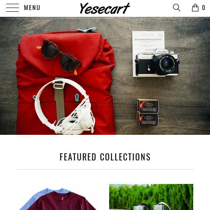This screenshot has width=210, height=210.
Task: Open search with magnifying glass icon
Action: (x=176, y=8)
